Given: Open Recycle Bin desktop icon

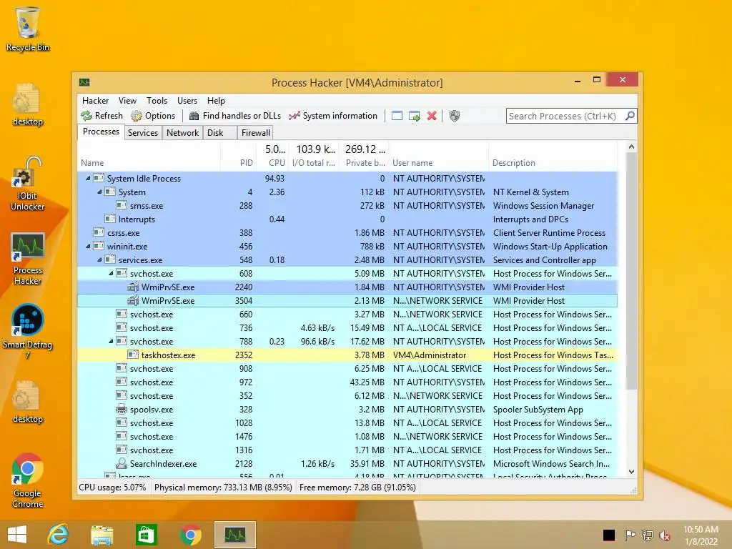Looking at the screenshot, I should point(28,29).
